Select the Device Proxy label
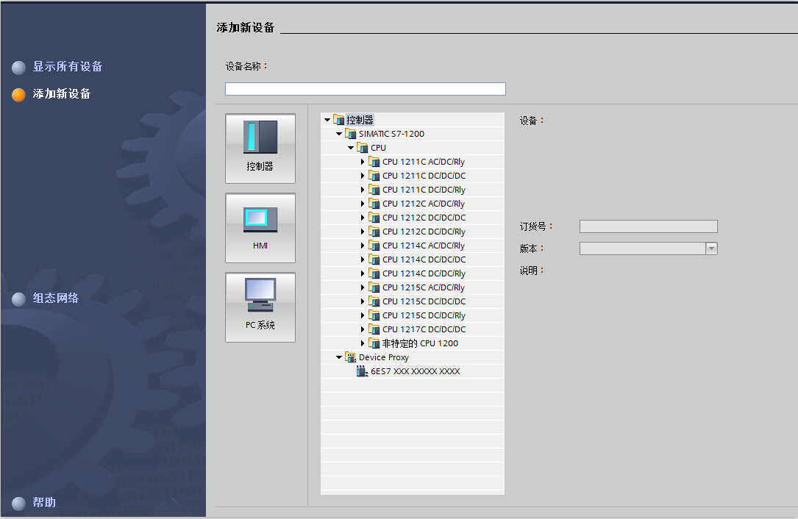This screenshot has width=798, height=519. click(x=384, y=357)
